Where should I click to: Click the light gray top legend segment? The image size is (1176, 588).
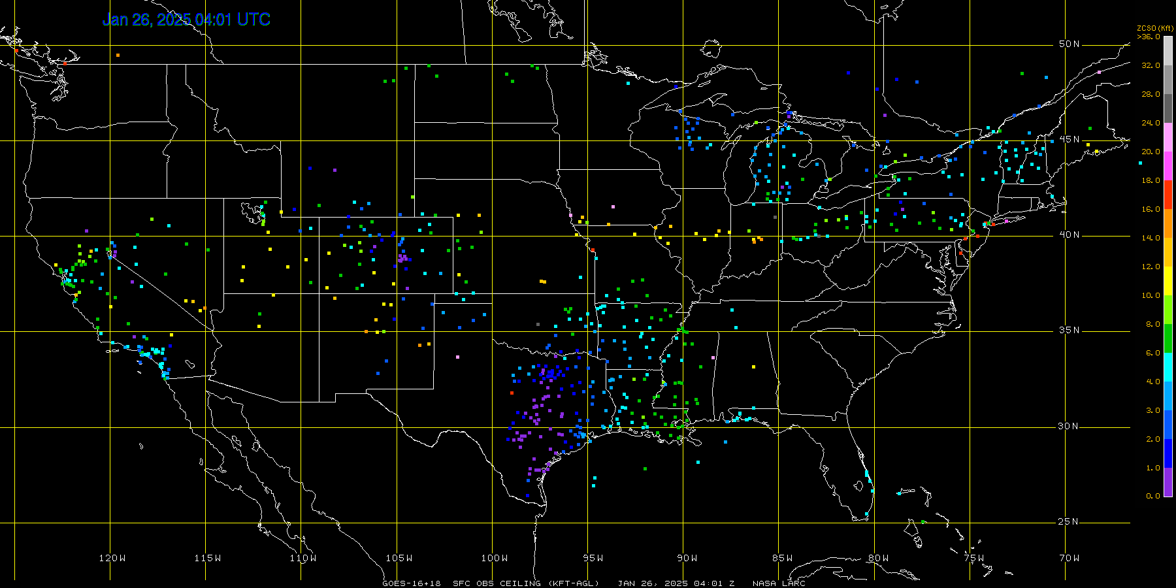(1168, 51)
